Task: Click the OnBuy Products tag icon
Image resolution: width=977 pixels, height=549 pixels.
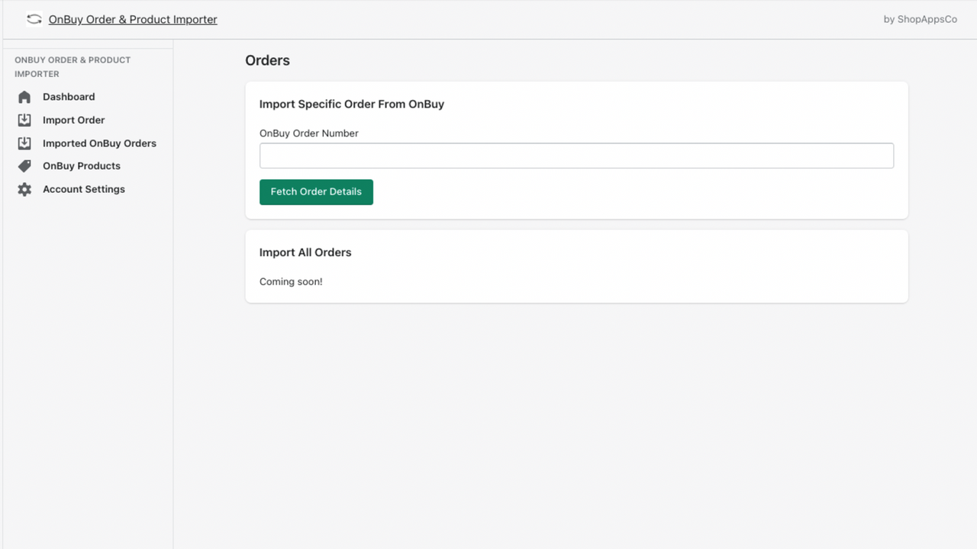Action: click(24, 166)
